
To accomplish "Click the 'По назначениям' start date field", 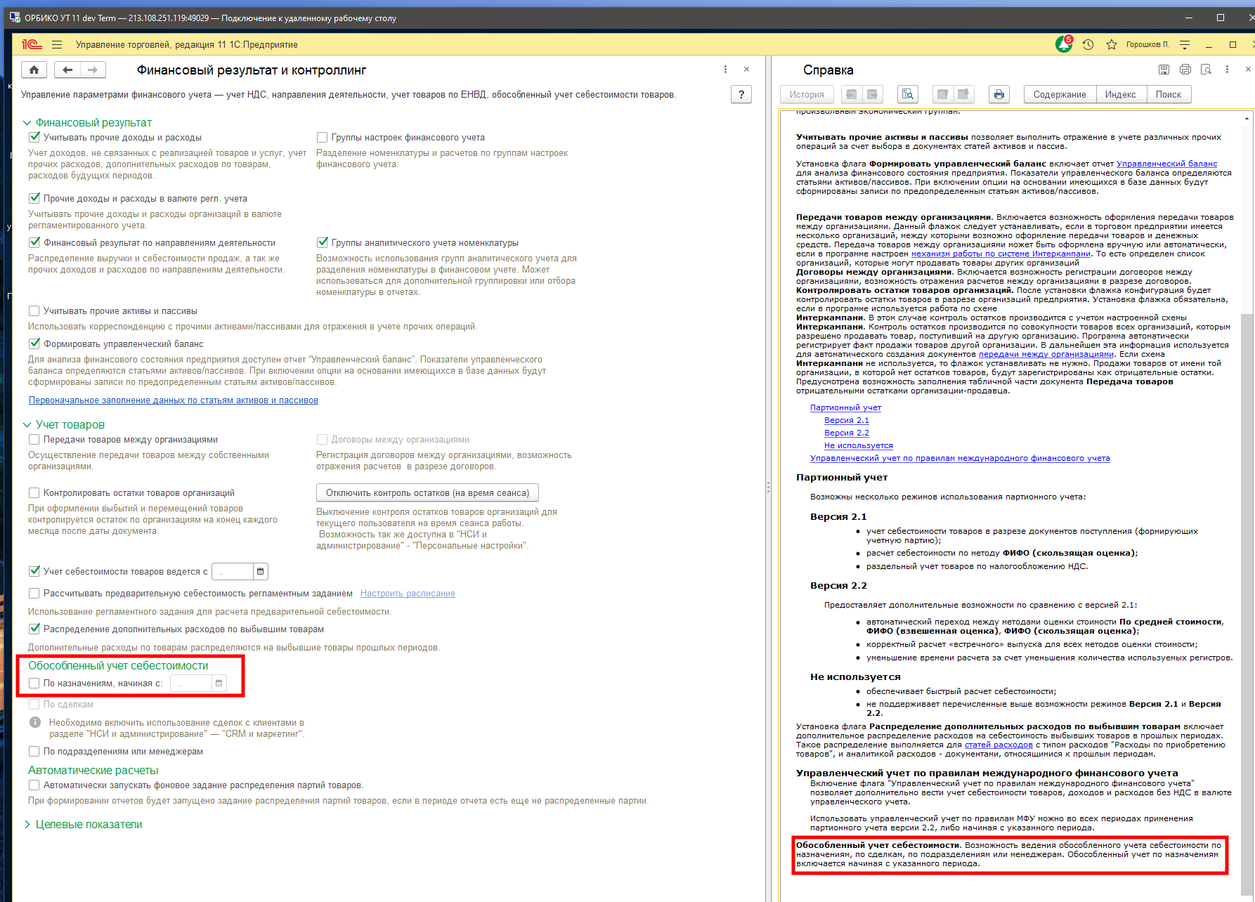I will tap(190, 683).
